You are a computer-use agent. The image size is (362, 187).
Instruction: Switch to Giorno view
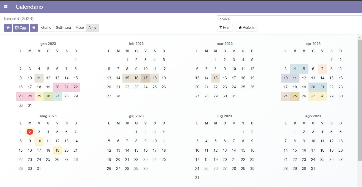[x=46, y=28]
